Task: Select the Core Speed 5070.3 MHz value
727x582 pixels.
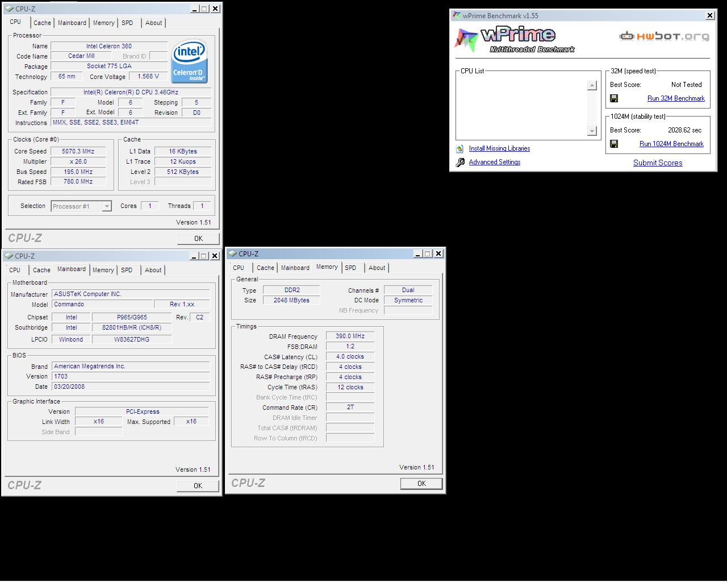Action: coord(78,151)
